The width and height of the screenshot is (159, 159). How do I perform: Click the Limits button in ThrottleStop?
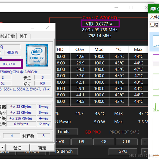click(67, 132)
